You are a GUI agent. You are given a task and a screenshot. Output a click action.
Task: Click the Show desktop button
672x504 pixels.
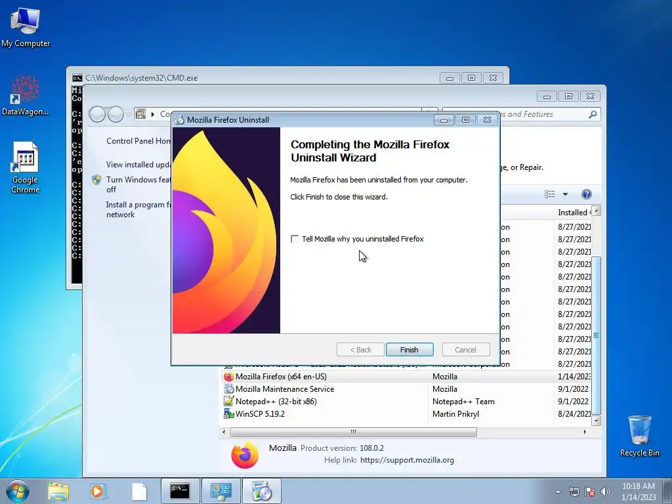click(x=668, y=491)
